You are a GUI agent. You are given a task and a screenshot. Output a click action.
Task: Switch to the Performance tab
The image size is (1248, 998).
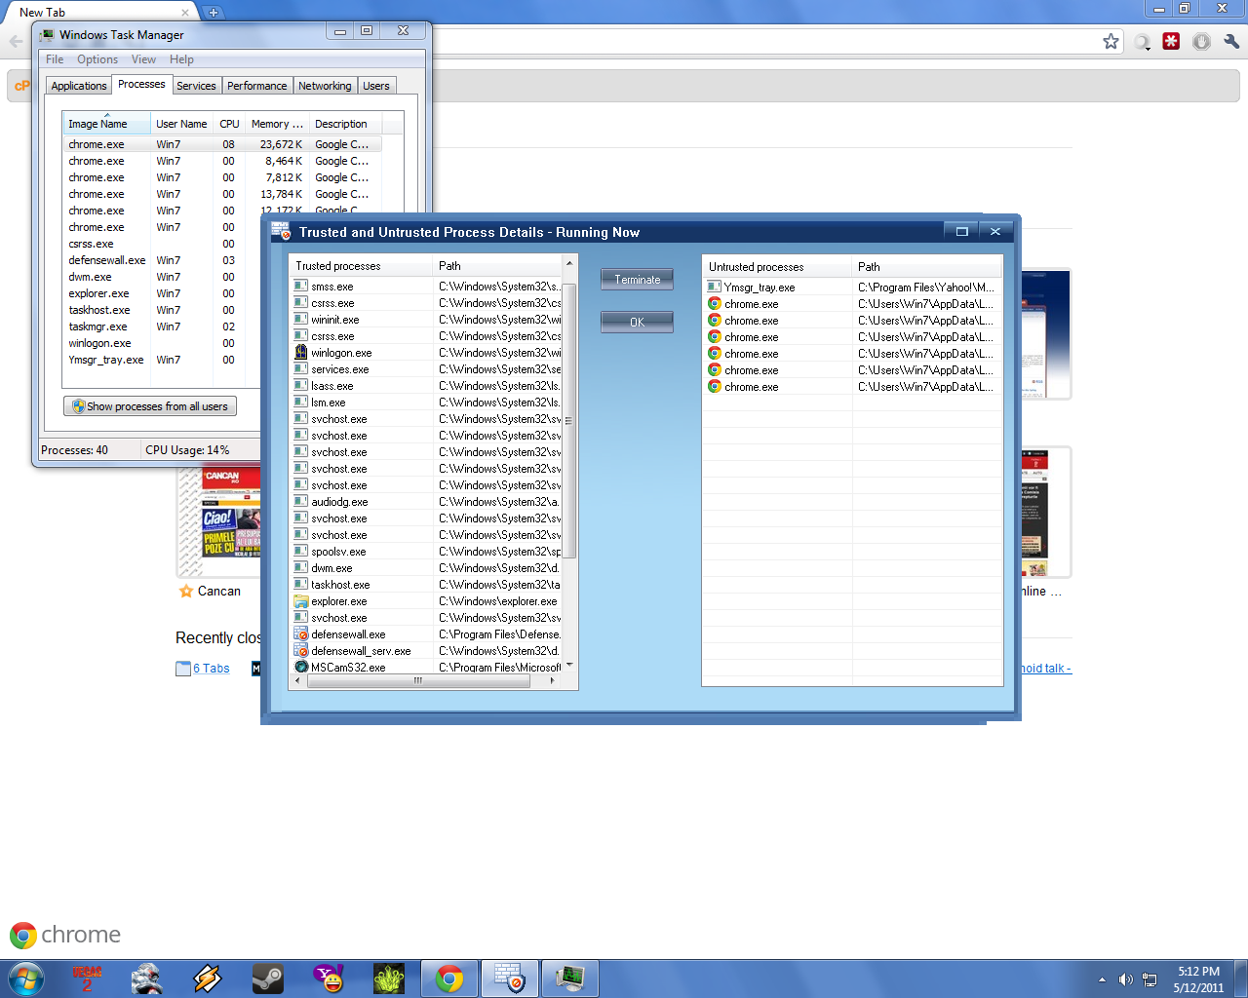[257, 86]
